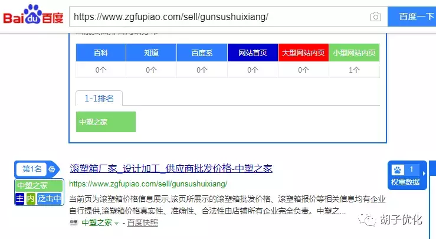Click the 第1名 rank badge
The height and width of the screenshot is (239, 436).
pos(31,169)
